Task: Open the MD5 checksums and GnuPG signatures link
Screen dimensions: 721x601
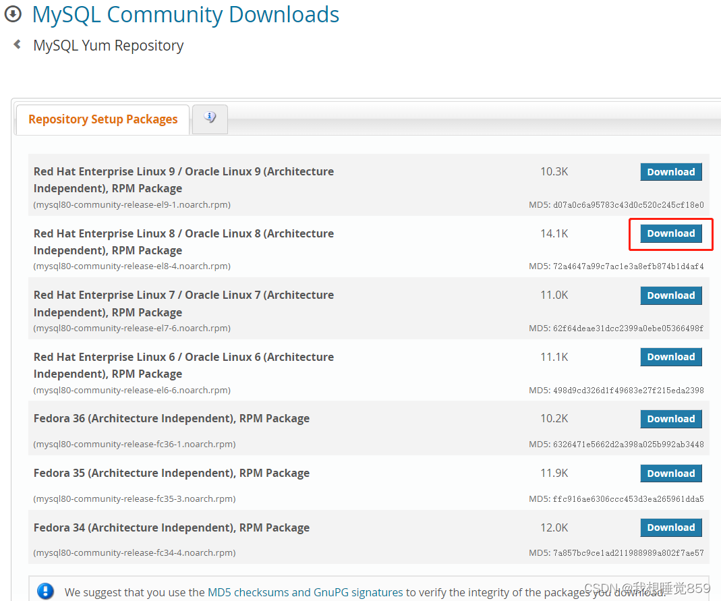Action: tap(306, 592)
